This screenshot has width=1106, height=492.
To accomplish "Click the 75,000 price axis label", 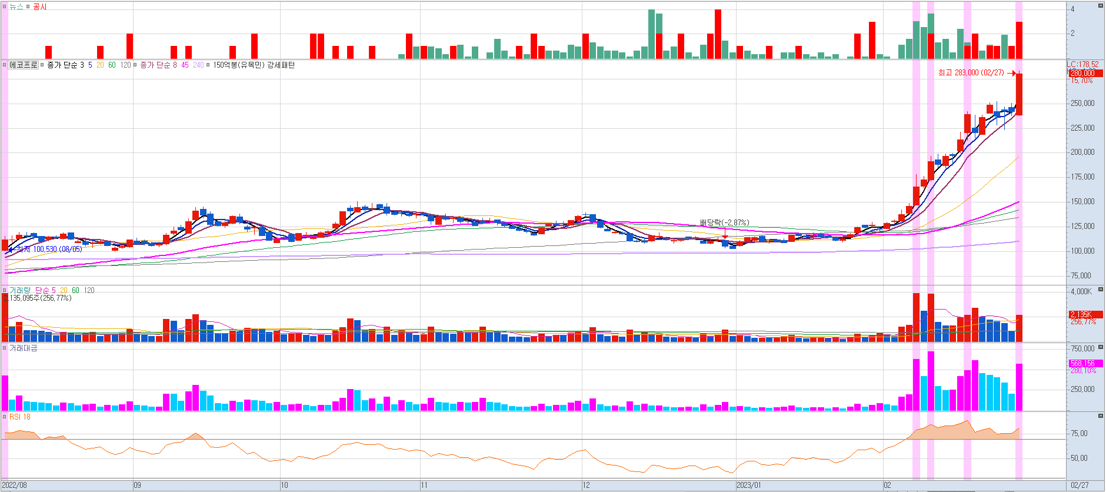I will (x=1081, y=275).
